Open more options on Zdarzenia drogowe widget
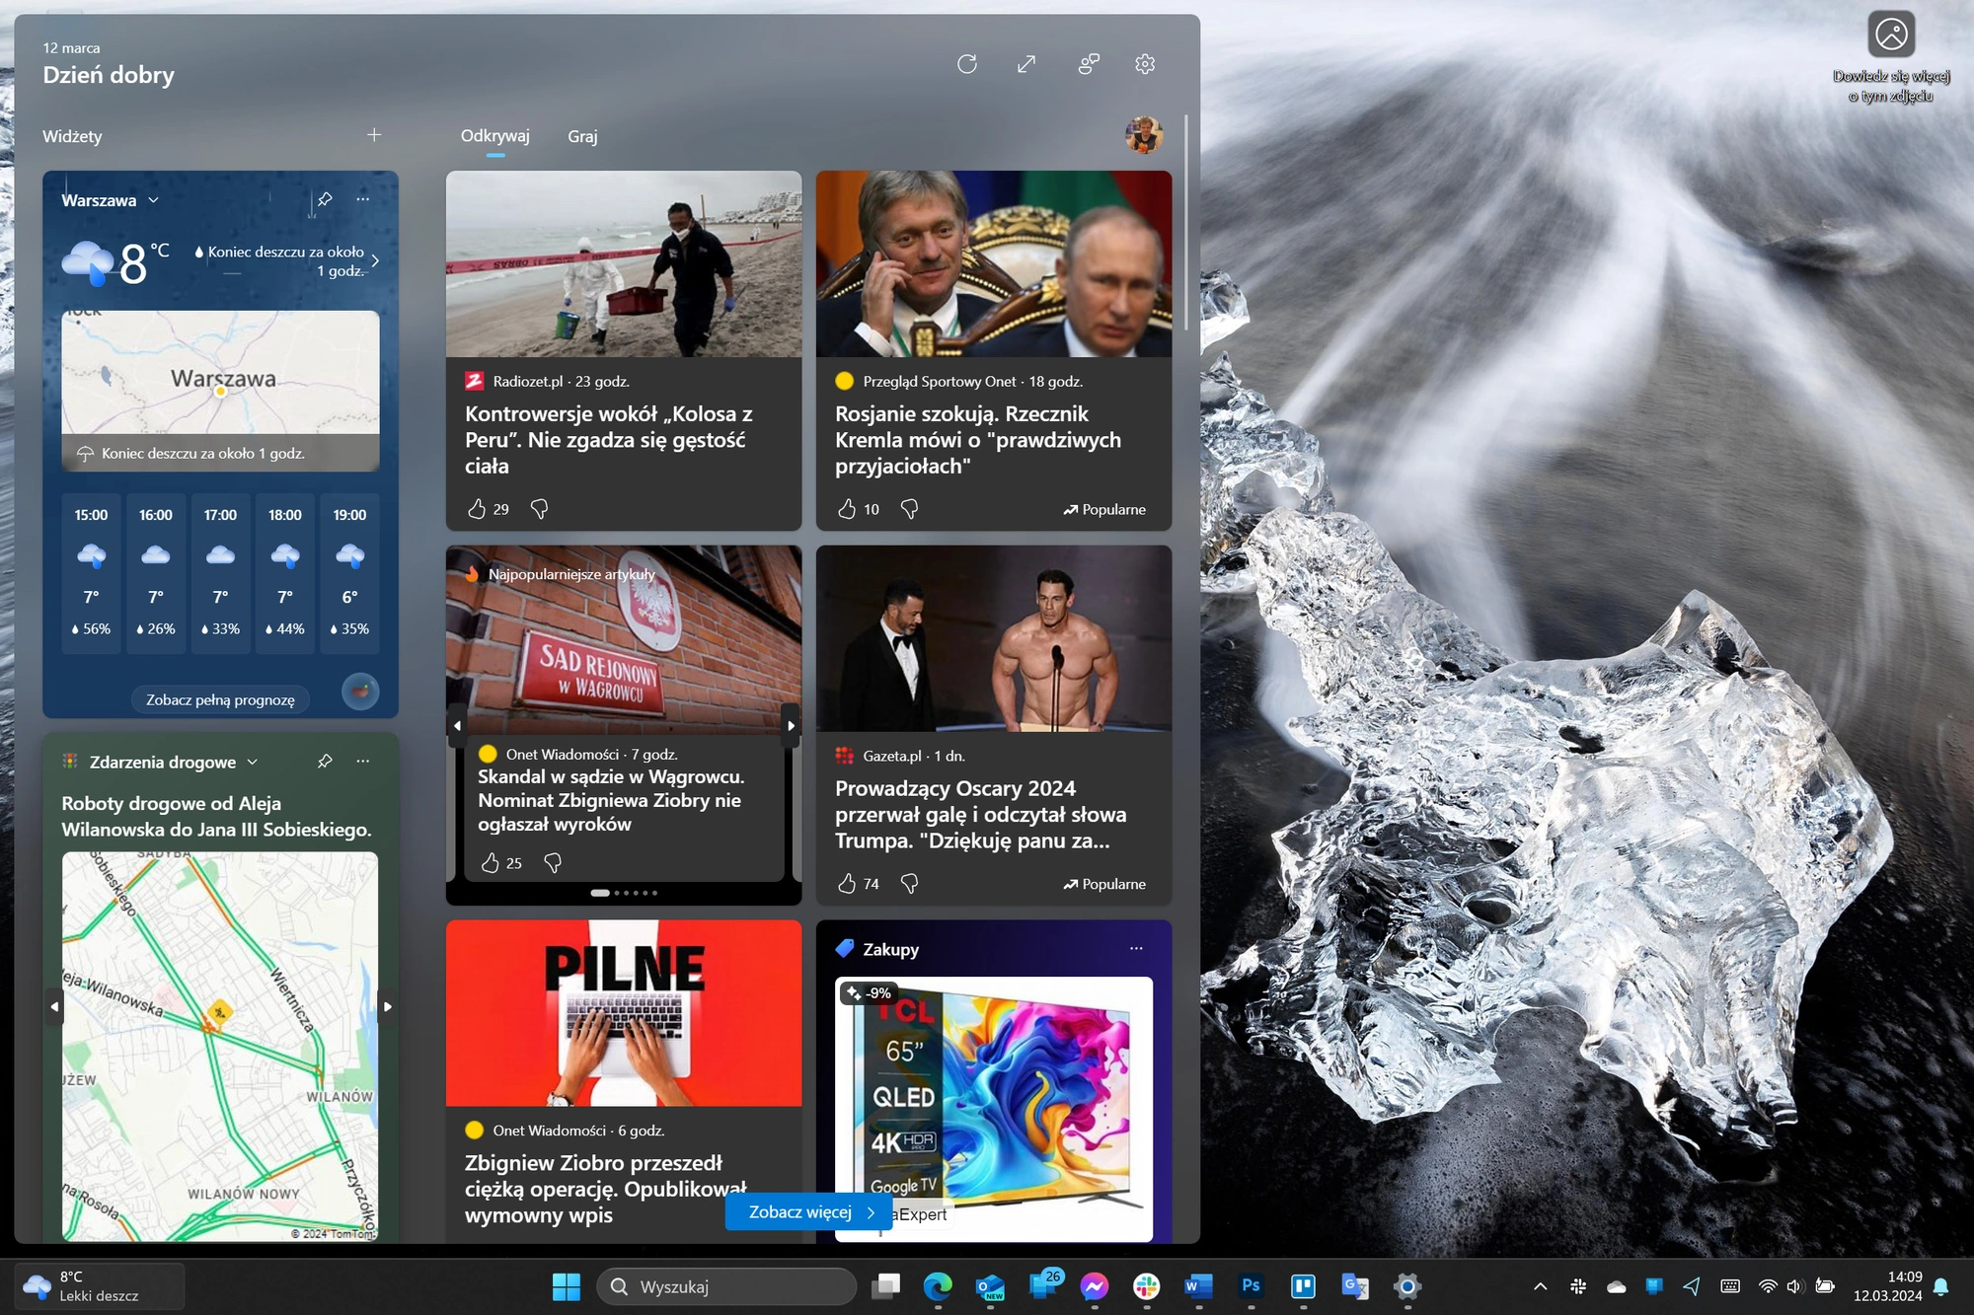Image resolution: width=1974 pixels, height=1315 pixels. click(x=363, y=762)
